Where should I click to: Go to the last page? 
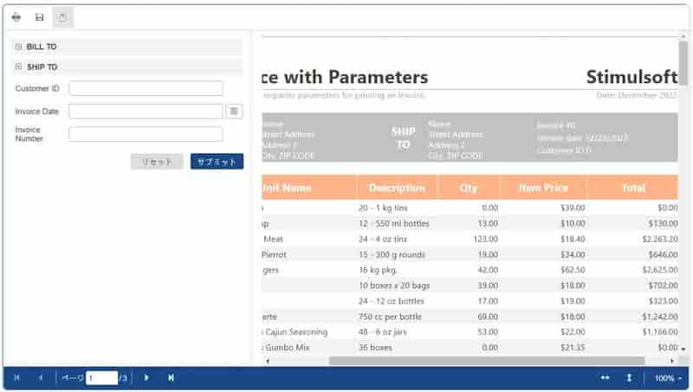point(171,378)
